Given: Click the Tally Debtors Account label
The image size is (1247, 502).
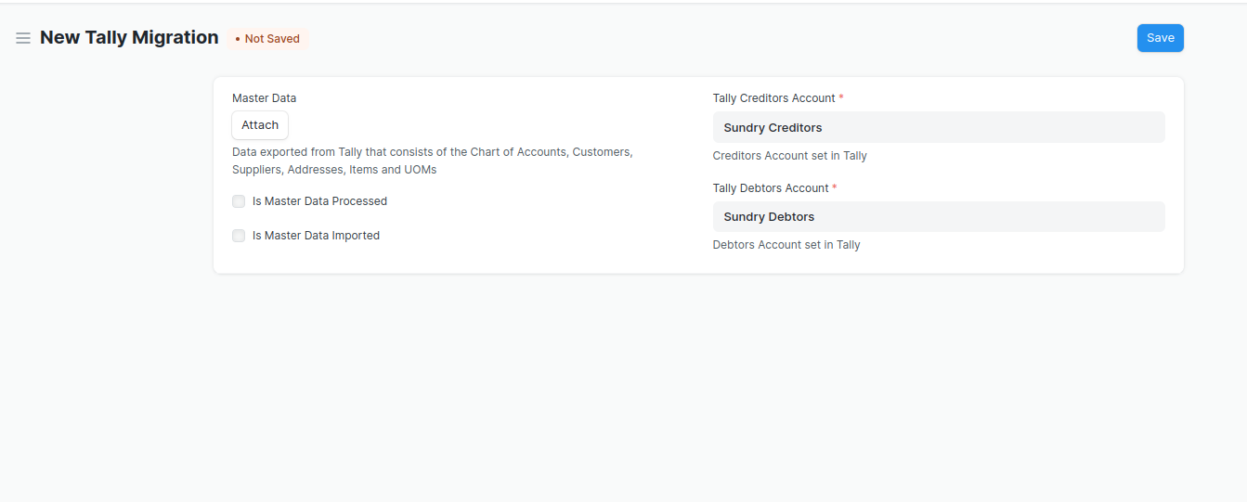Looking at the screenshot, I should [x=771, y=188].
